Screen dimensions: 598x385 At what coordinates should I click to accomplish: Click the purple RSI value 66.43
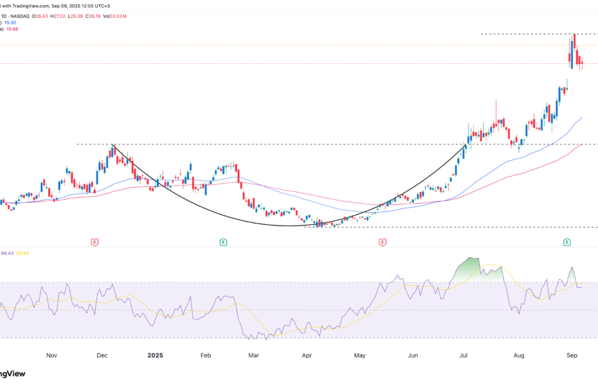(7, 253)
